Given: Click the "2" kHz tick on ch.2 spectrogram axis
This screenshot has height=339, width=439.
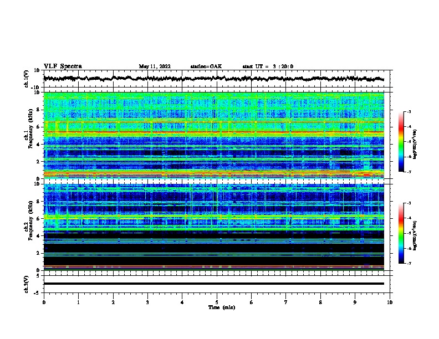Looking at the screenshot, I should pos(38,253).
